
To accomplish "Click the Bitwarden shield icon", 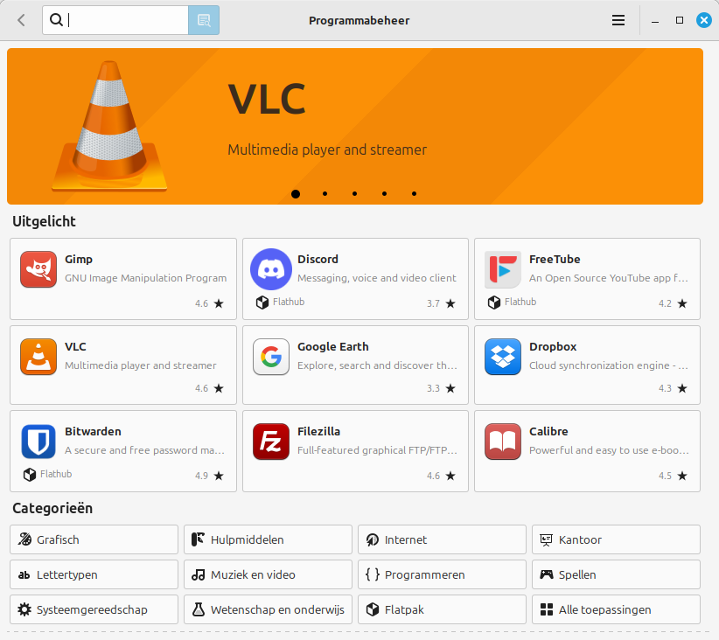I will 38,442.
